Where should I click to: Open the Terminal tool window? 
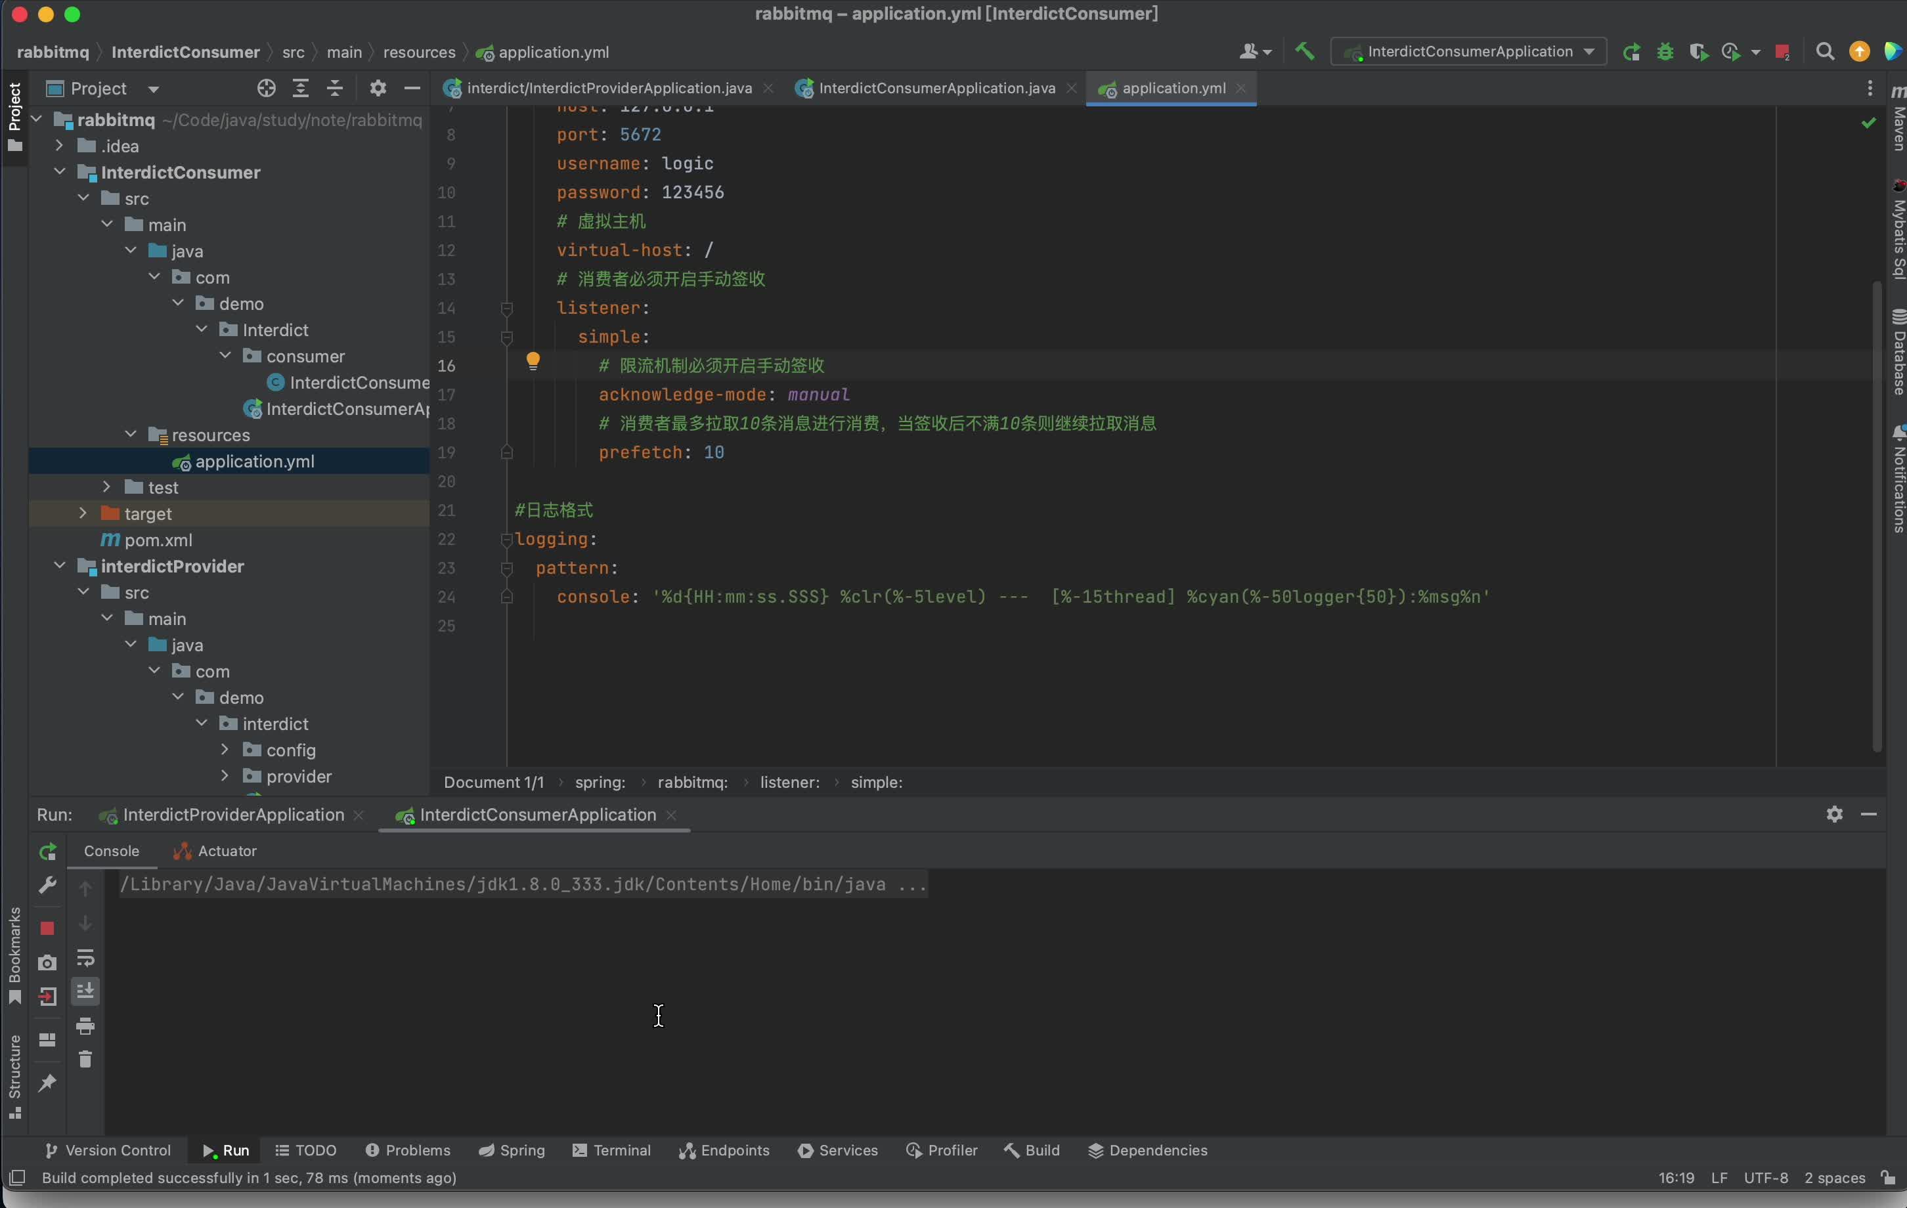point(611,1150)
